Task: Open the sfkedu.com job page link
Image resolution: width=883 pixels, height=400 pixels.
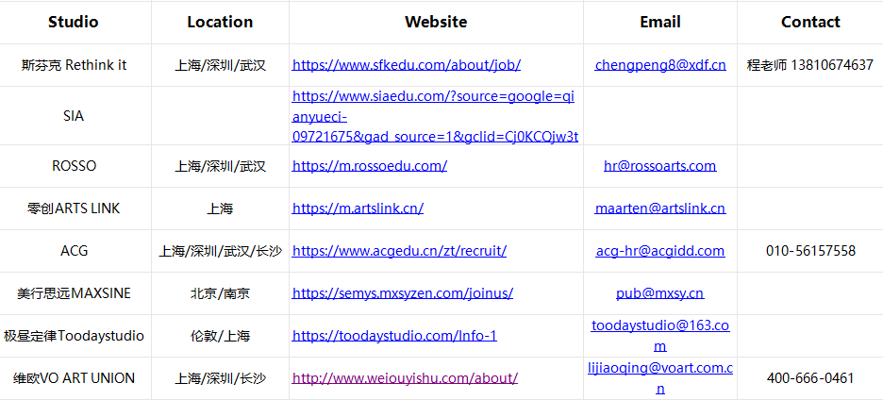Action: click(406, 65)
